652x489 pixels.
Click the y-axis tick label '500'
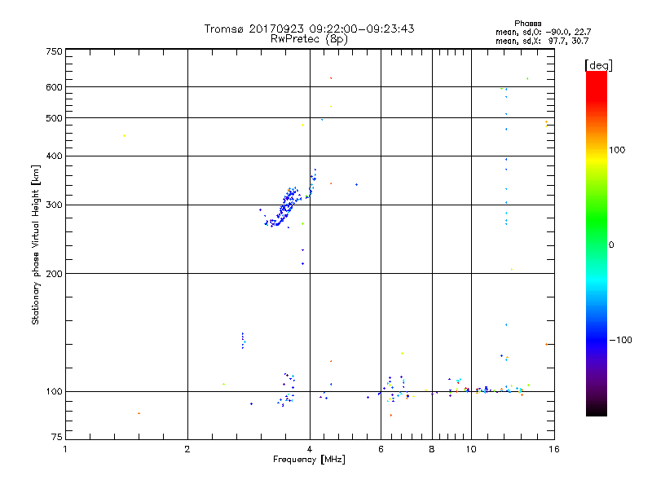point(54,118)
